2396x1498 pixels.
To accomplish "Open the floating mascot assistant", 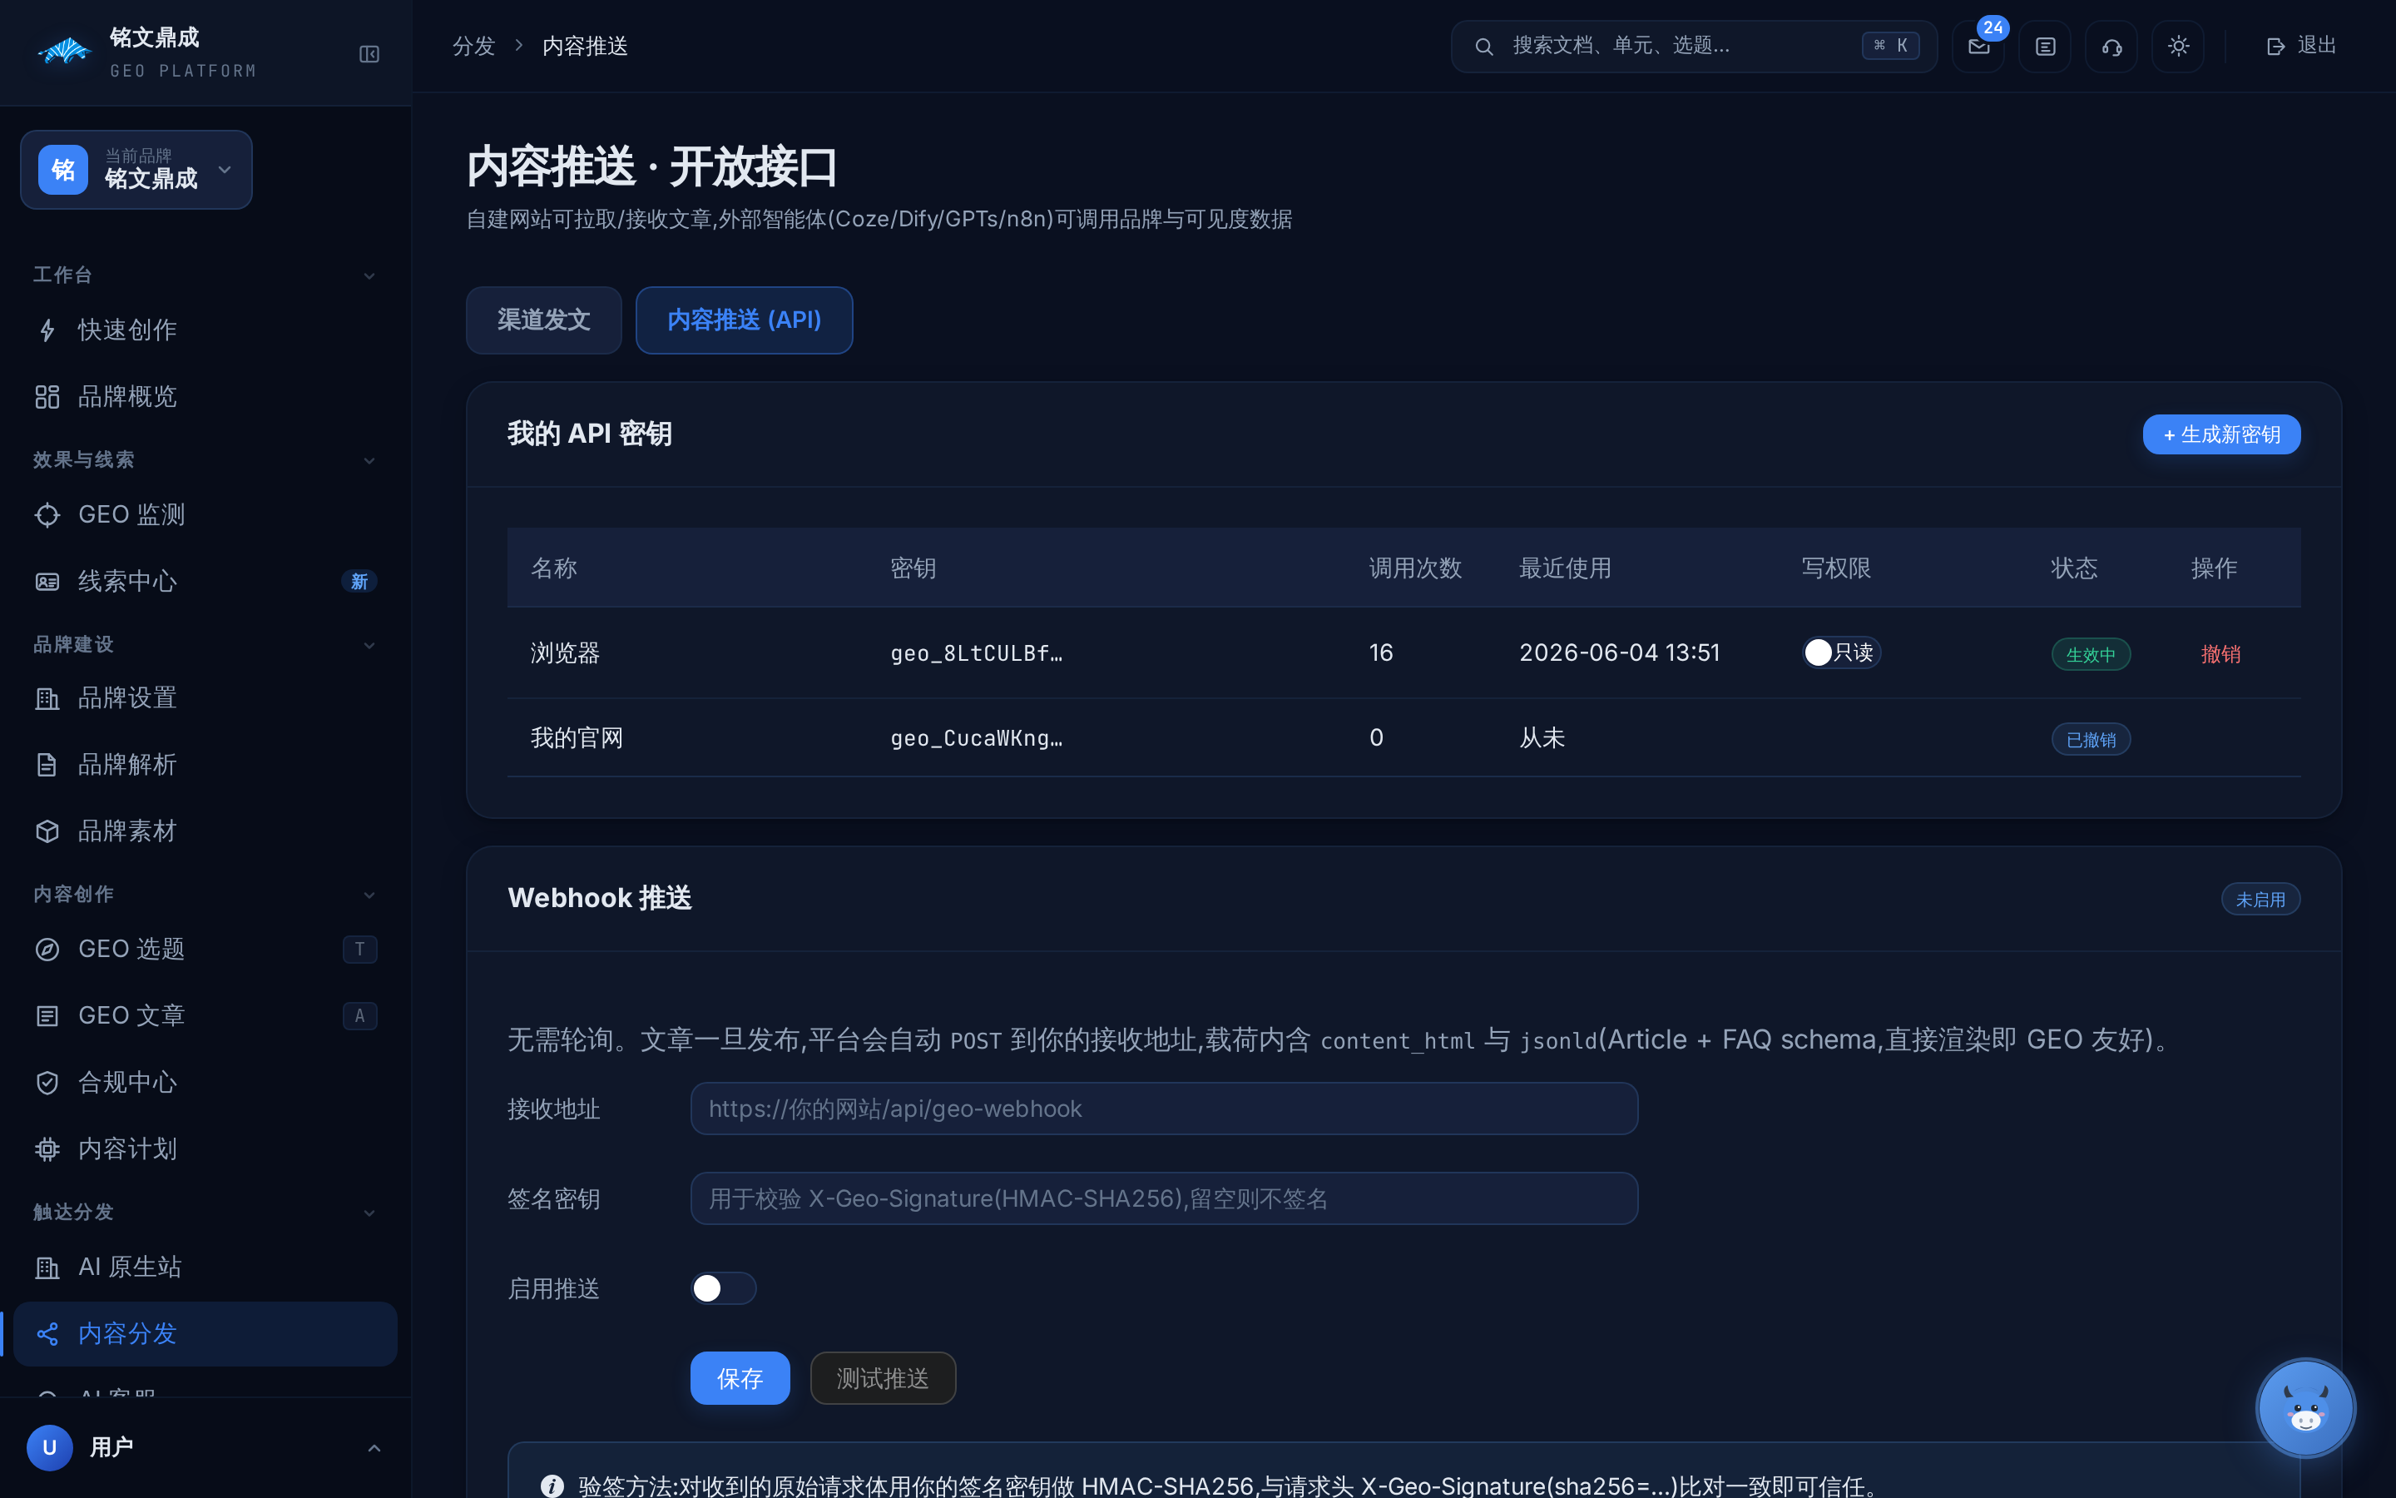I will pyautogui.click(x=2305, y=1406).
